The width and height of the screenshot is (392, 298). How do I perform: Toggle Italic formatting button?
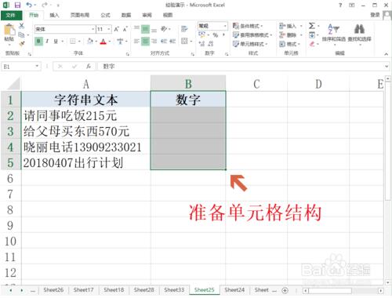click(x=47, y=41)
